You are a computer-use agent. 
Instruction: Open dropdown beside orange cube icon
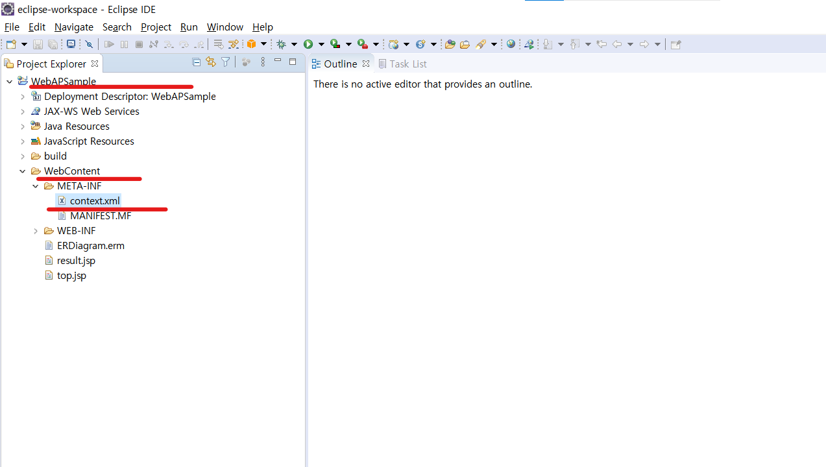(x=263, y=44)
